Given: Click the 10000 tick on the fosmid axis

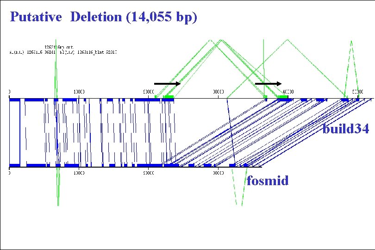Looking at the screenshot, I should click(x=79, y=173).
